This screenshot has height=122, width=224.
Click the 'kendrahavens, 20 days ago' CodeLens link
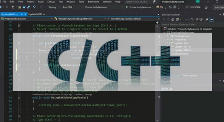point(59,95)
